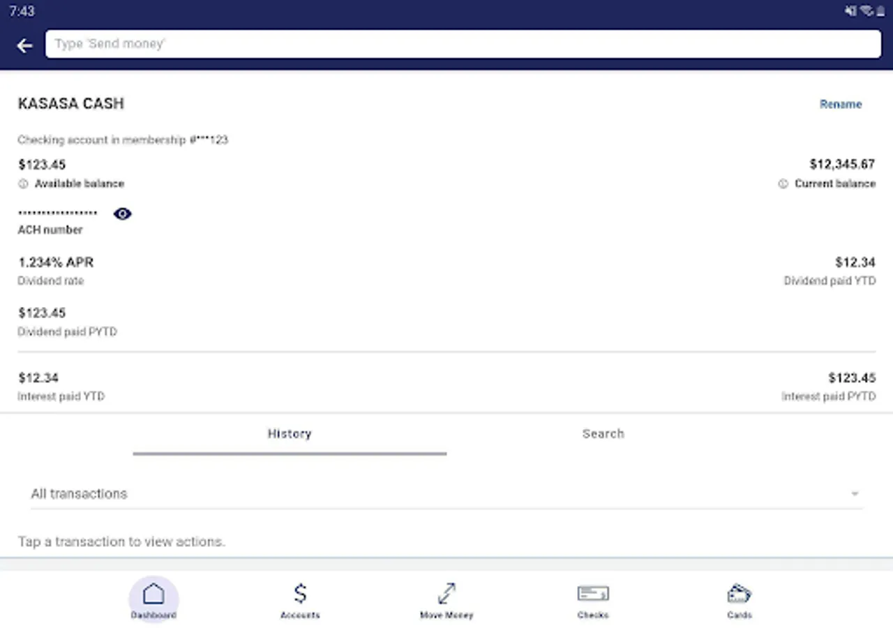Show info for Available balance
This screenshot has height=628, width=893.
tap(23, 184)
